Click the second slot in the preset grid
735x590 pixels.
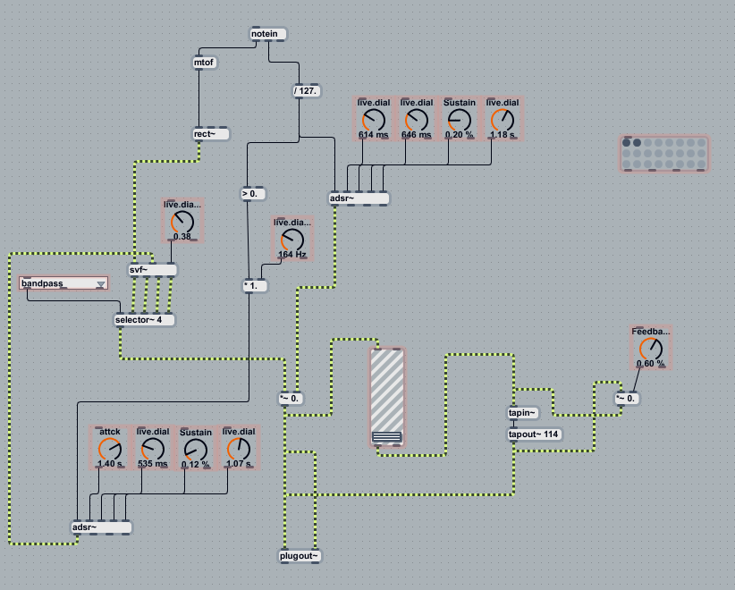(x=638, y=142)
